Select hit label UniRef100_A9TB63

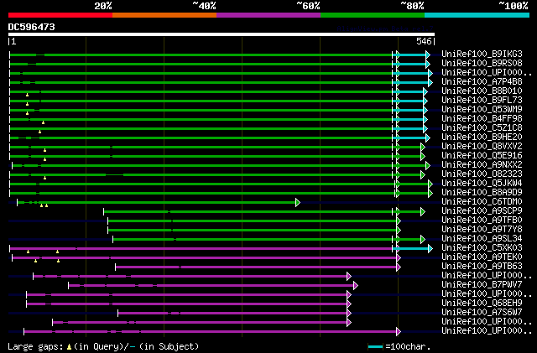482,267
